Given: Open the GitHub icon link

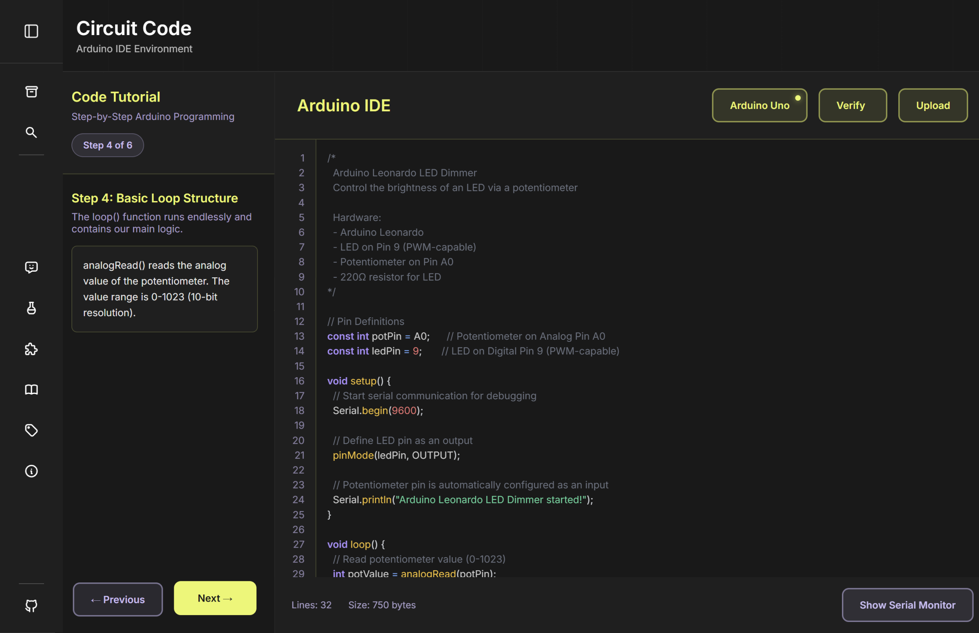Looking at the screenshot, I should [x=31, y=605].
